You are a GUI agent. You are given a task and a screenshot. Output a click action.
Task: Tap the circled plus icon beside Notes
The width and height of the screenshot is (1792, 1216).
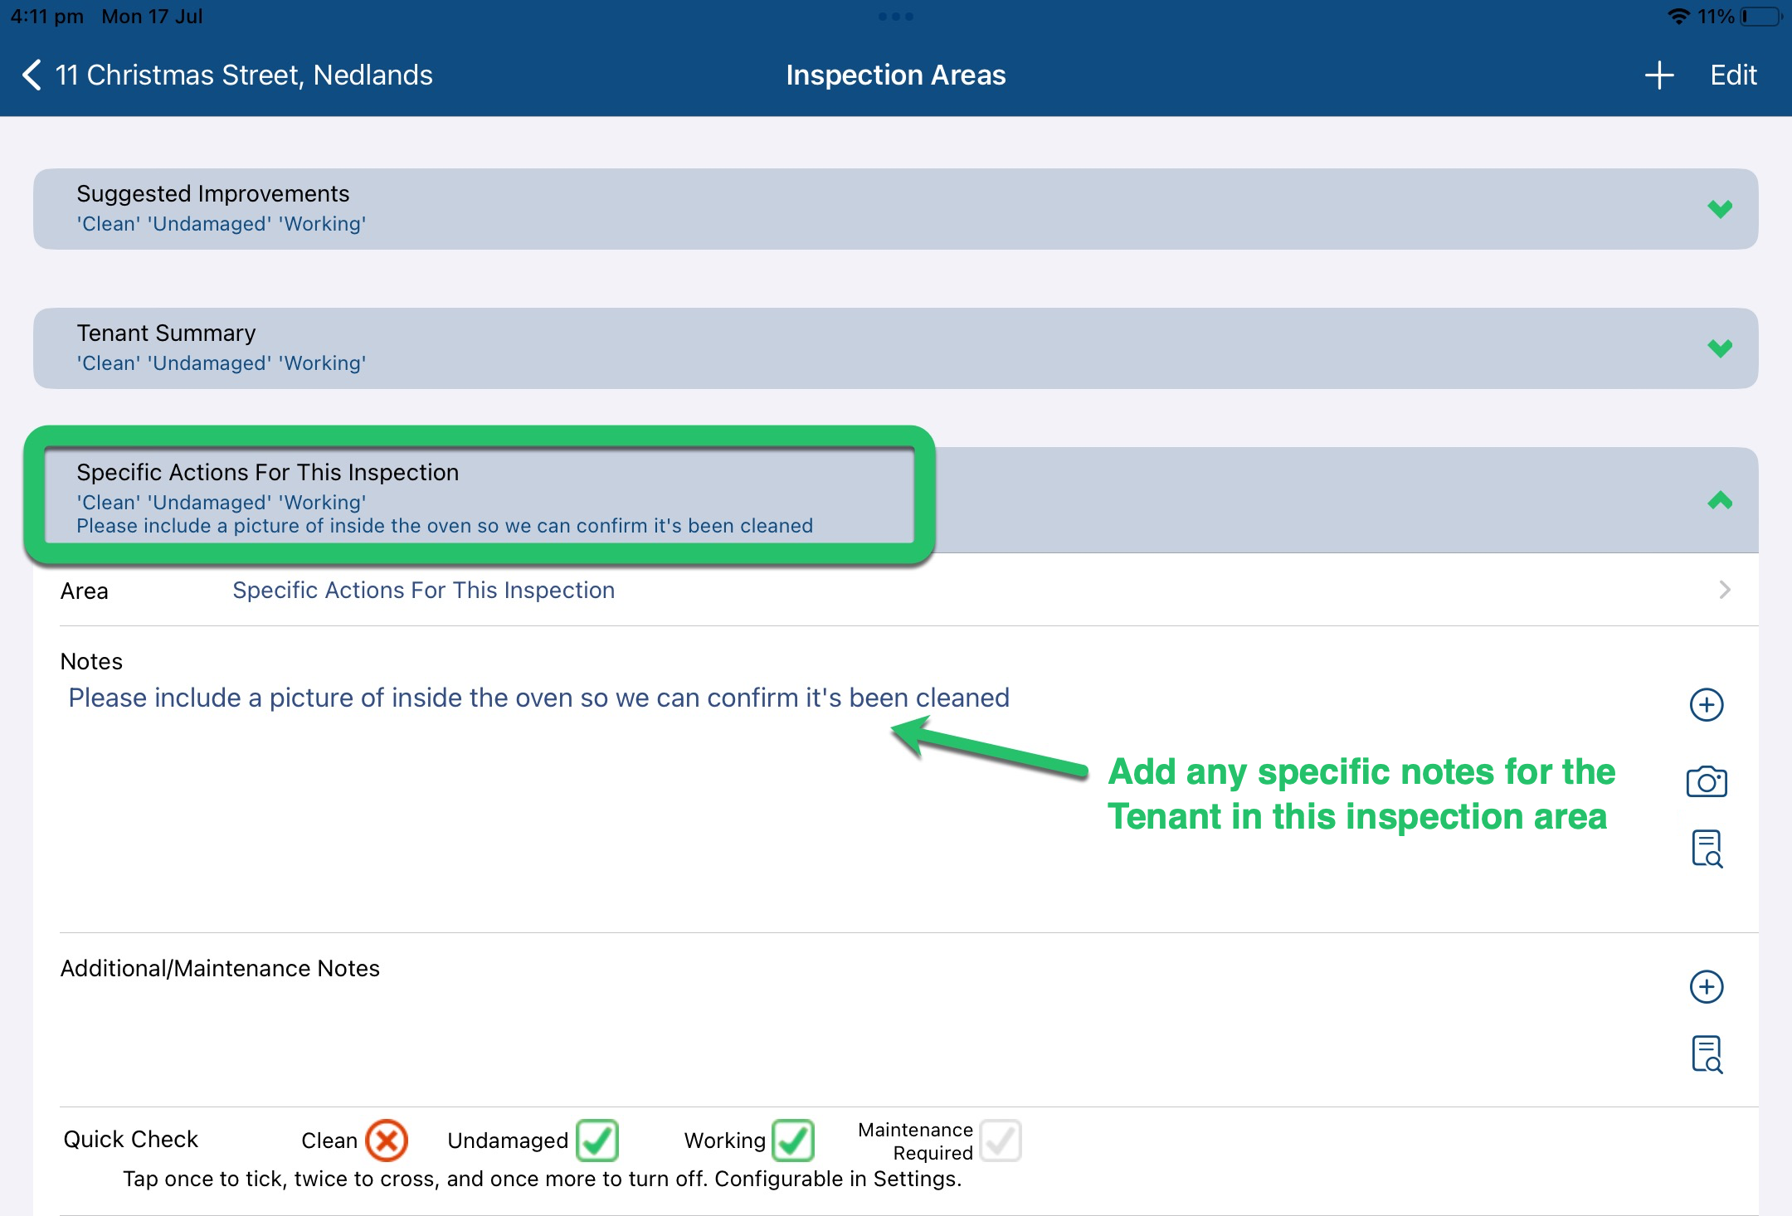(x=1706, y=705)
